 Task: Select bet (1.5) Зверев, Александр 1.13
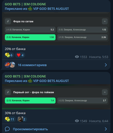pos(82,30)
